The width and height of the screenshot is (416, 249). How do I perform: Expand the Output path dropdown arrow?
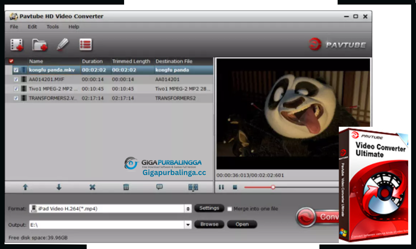coord(188,225)
